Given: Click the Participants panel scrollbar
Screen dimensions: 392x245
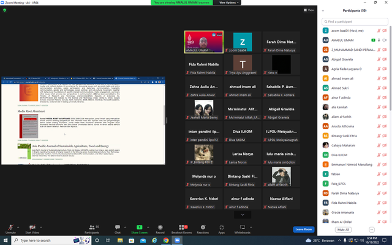Looking at the screenshot, I should click(x=390, y=67).
